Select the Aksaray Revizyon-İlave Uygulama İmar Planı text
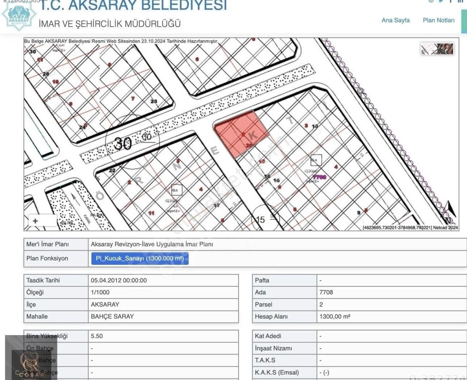This screenshot has height=380, width=467. point(152,244)
